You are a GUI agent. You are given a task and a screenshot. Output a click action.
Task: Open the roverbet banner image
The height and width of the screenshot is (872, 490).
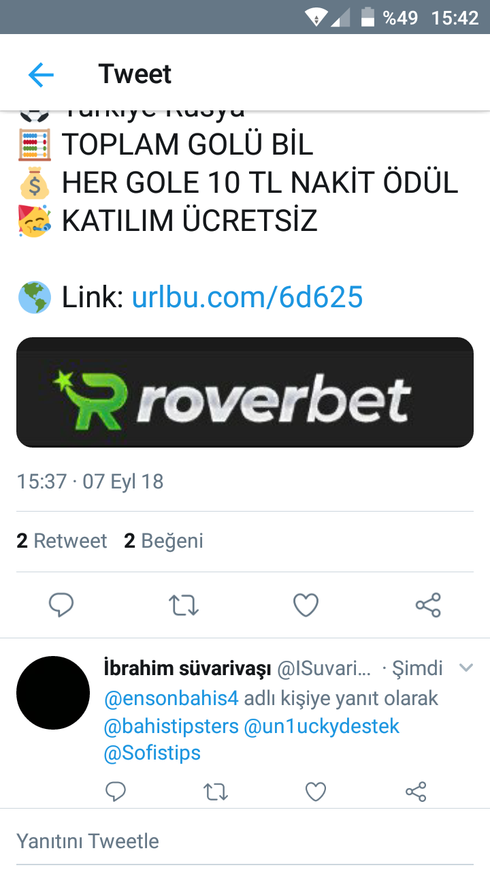tap(245, 392)
